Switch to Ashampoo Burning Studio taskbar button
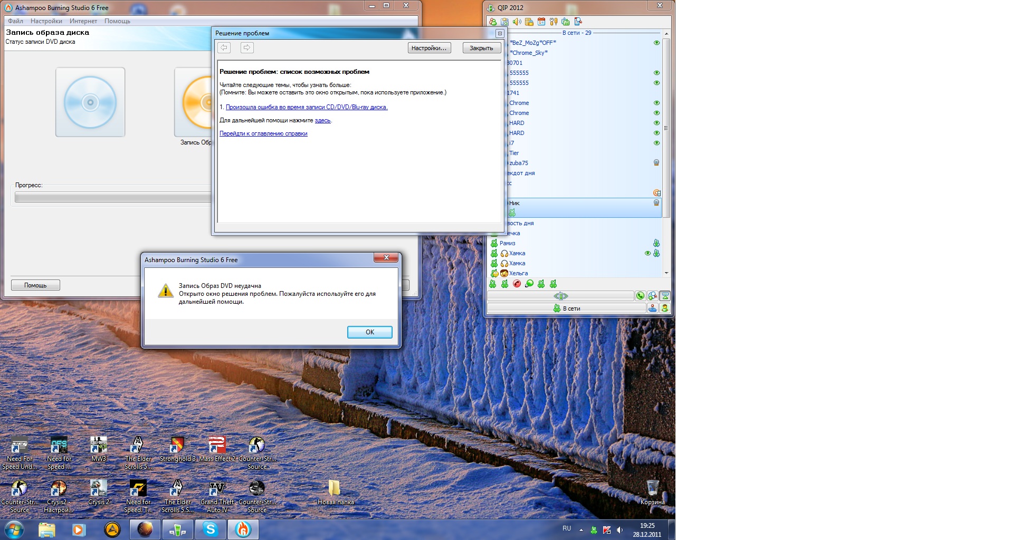The width and height of the screenshot is (1010, 540). 243,529
